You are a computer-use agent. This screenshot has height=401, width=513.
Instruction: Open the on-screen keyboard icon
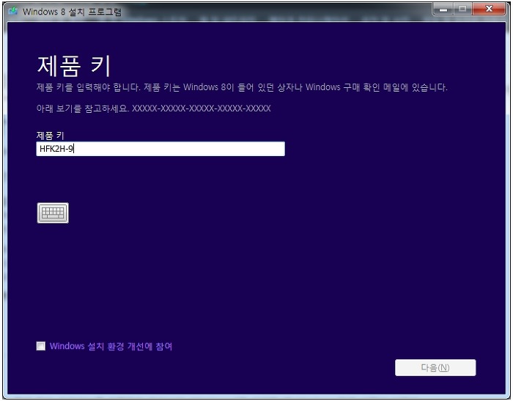click(53, 213)
